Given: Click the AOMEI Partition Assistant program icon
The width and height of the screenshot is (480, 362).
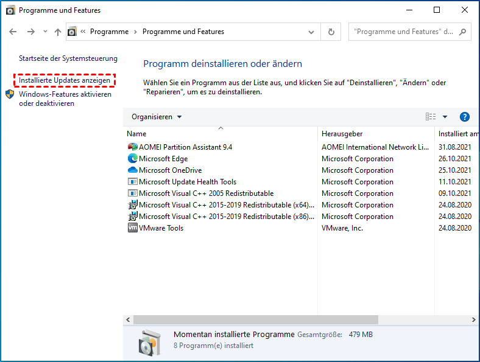Looking at the screenshot, I should [133, 147].
